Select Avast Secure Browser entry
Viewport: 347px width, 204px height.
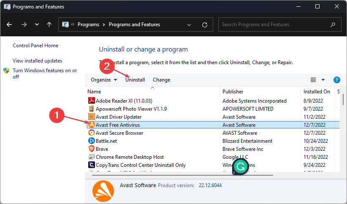[x=119, y=133]
